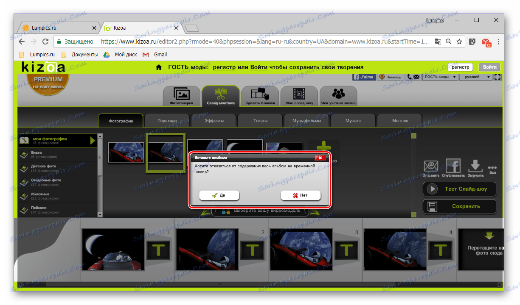Switch to the Lumpics.ru browser tab

(x=59, y=28)
